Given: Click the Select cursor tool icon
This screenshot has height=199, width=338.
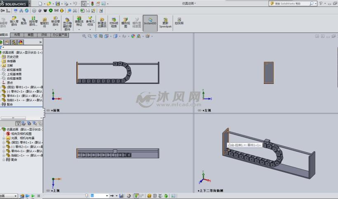Looking at the screenshot, I should (x=84, y=4).
